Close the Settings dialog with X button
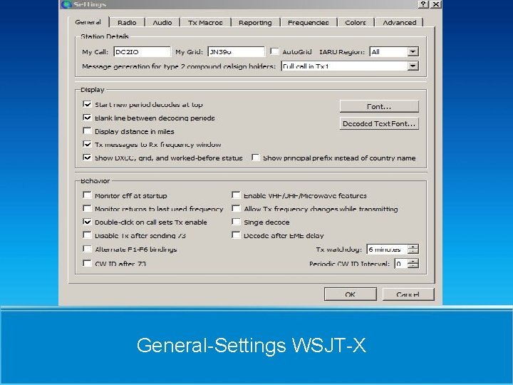 [x=435, y=4]
